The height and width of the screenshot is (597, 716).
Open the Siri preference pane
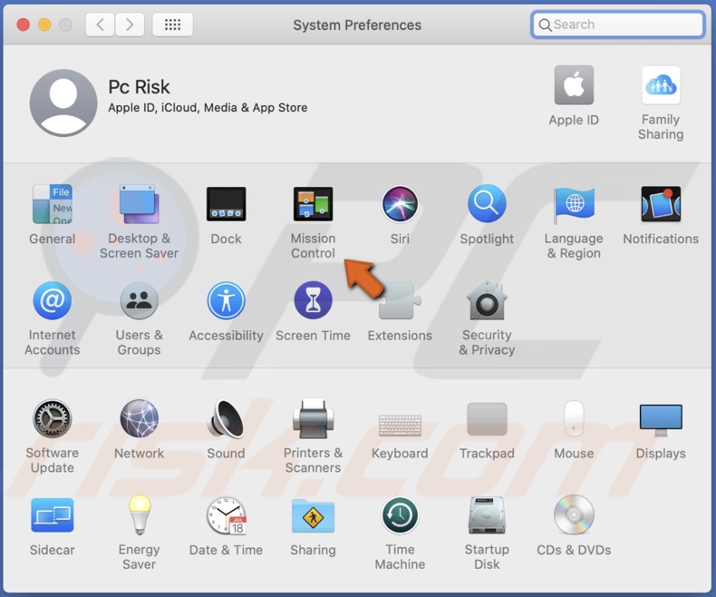coord(400,206)
